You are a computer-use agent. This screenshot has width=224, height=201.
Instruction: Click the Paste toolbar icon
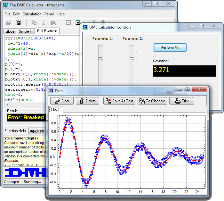click(53, 23)
